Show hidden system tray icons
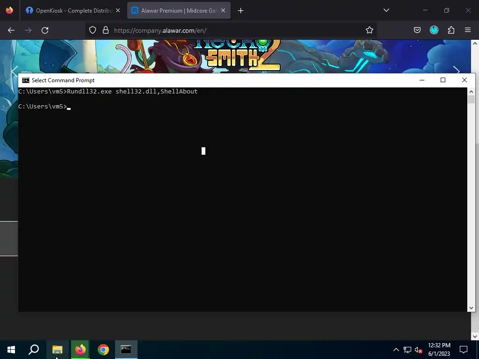 396,350
